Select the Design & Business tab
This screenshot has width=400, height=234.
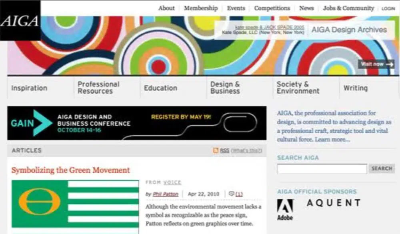click(x=225, y=88)
